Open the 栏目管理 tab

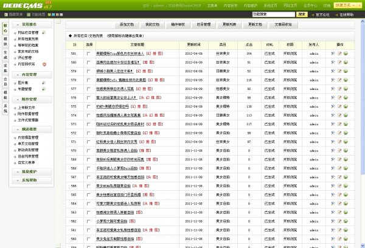(204, 24)
